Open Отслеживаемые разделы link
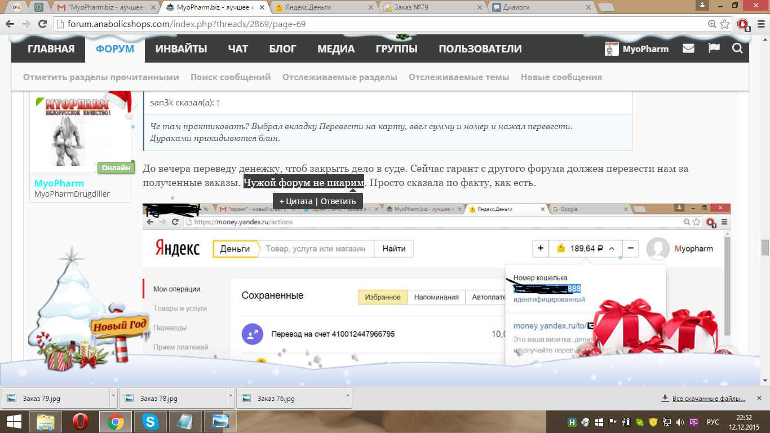Screen dimensions: 770x433 click(340, 77)
